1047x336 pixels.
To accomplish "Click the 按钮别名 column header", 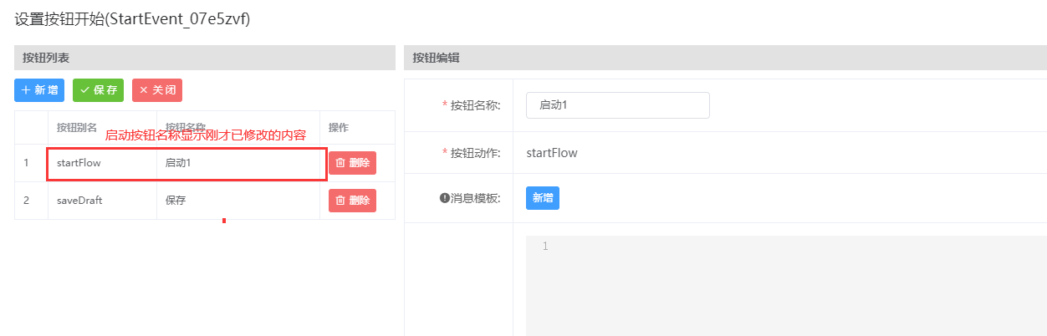I will pos(76,128).
